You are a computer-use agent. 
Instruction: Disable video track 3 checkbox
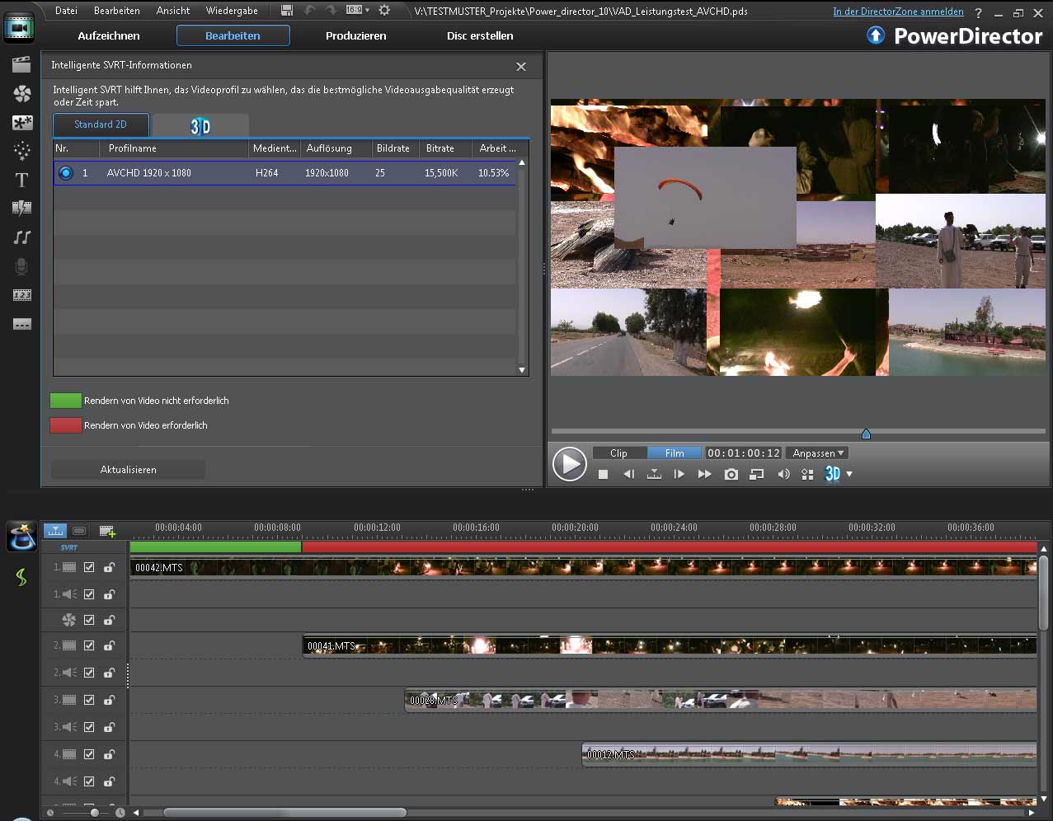coord(89,700)
